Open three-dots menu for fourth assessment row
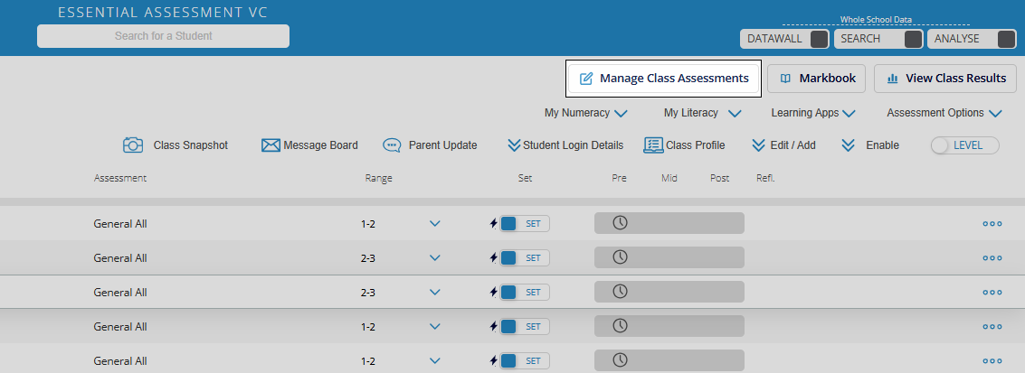Image resolution: width=1025 pixels, height=373 pixels. coord(992,327)
